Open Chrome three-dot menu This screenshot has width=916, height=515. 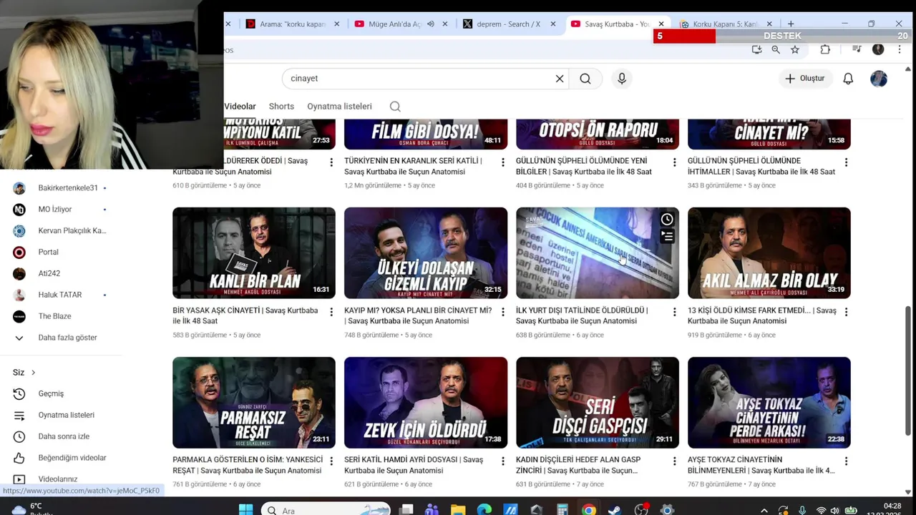click(x=900, y=49)
